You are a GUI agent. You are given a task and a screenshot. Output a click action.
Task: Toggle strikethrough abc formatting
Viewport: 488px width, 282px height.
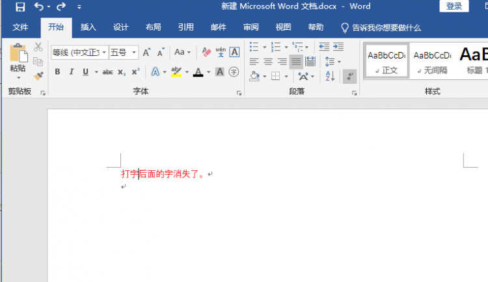click(x=107, y=72)
